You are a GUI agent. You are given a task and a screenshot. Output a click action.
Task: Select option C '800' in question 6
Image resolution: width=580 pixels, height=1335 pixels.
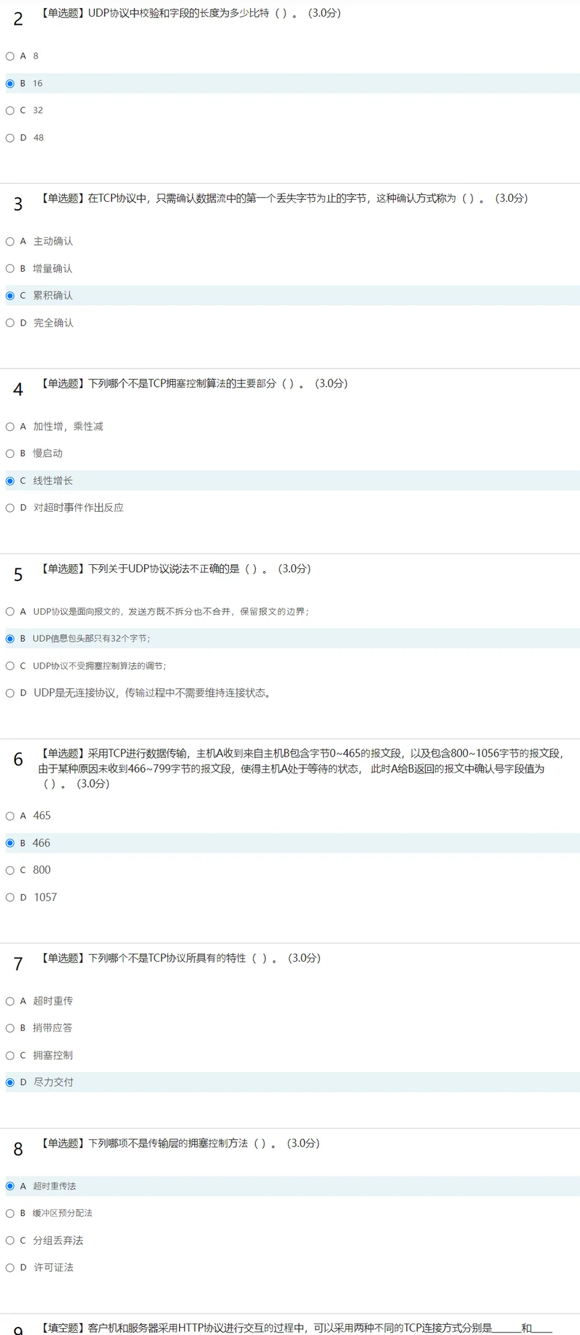coord(10,870)
